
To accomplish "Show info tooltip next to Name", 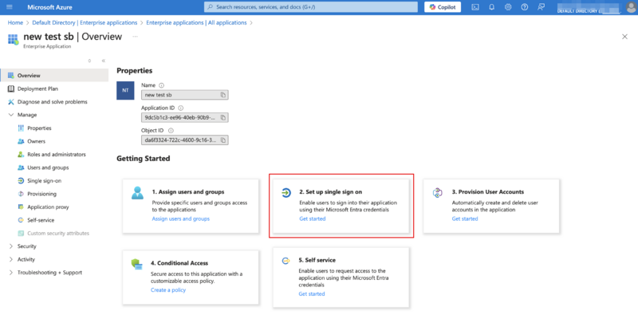I will coord(161,85).
